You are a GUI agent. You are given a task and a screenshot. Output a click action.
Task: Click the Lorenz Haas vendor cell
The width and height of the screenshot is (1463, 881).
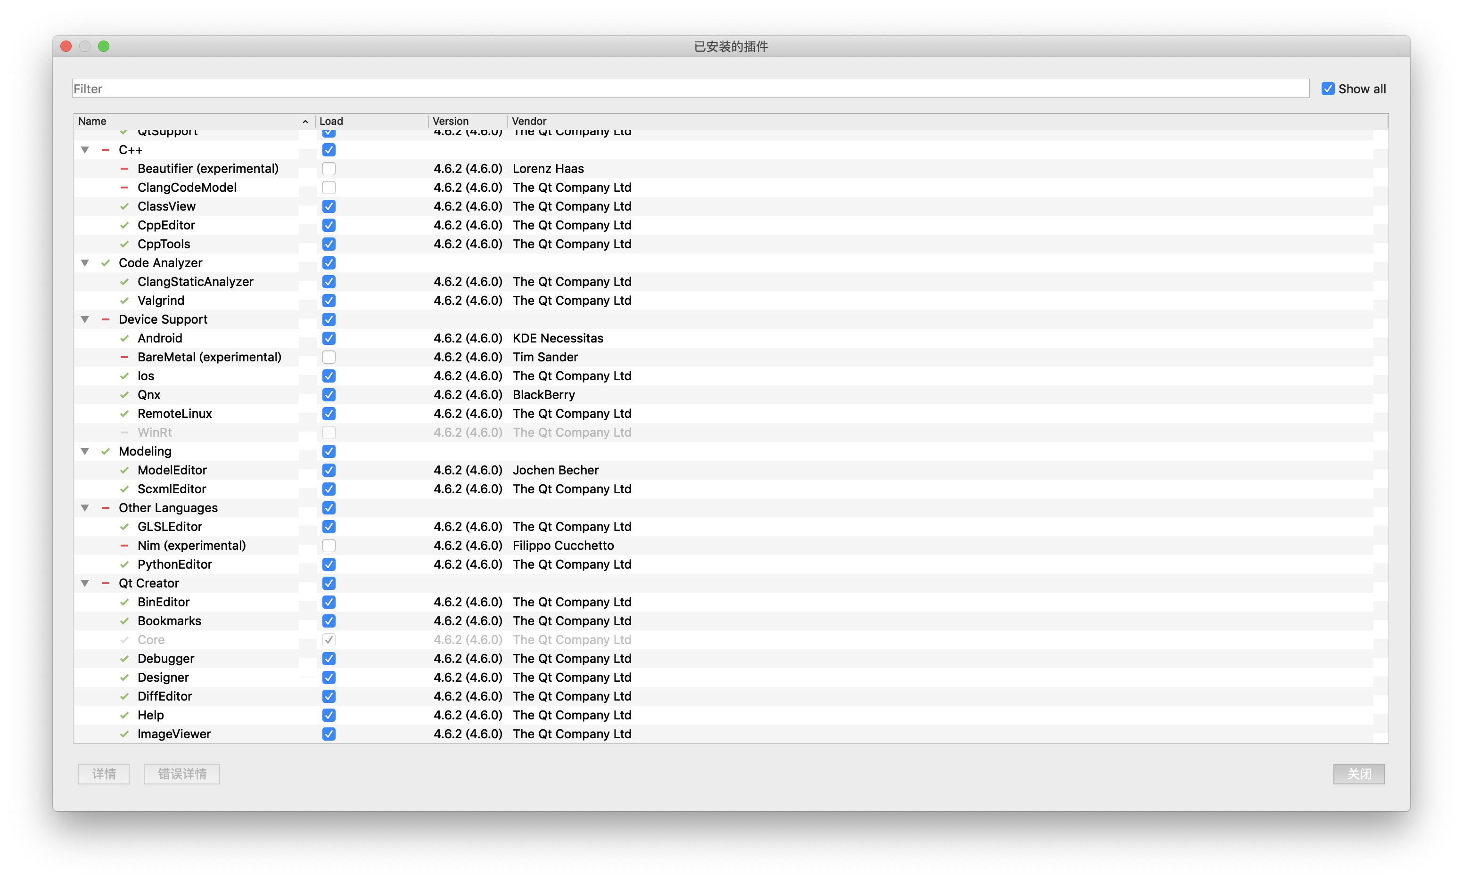point(548,169)
